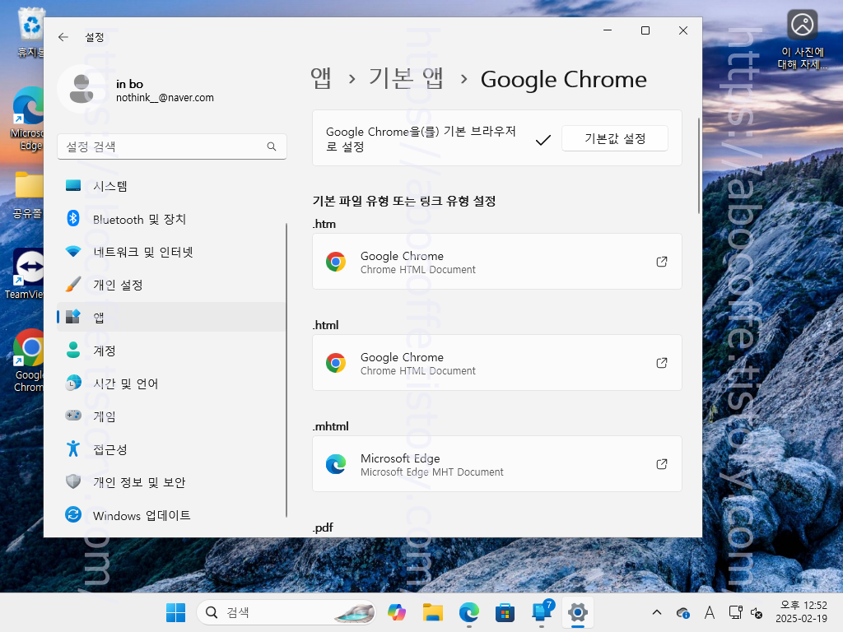Open Microsoft Edge from the taskbar

coord(468,612)
